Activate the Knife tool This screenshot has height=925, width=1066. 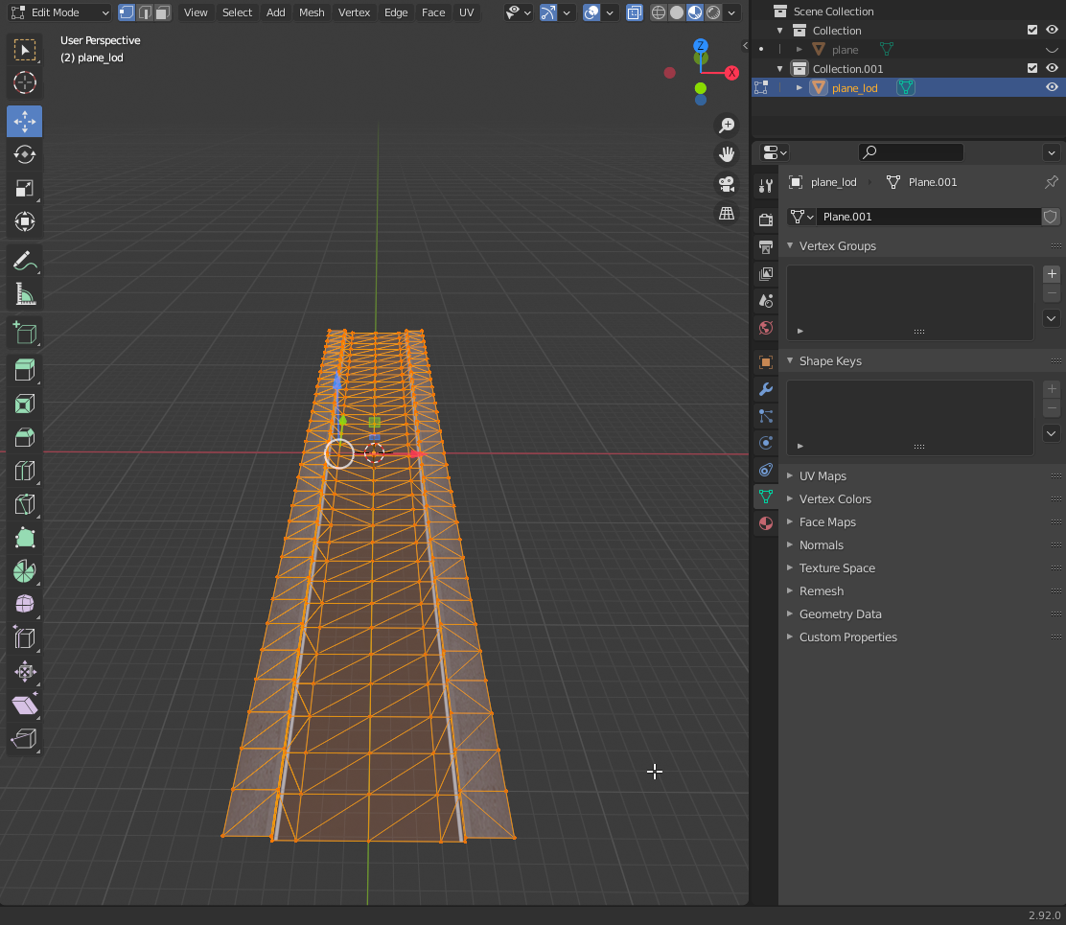25,504
